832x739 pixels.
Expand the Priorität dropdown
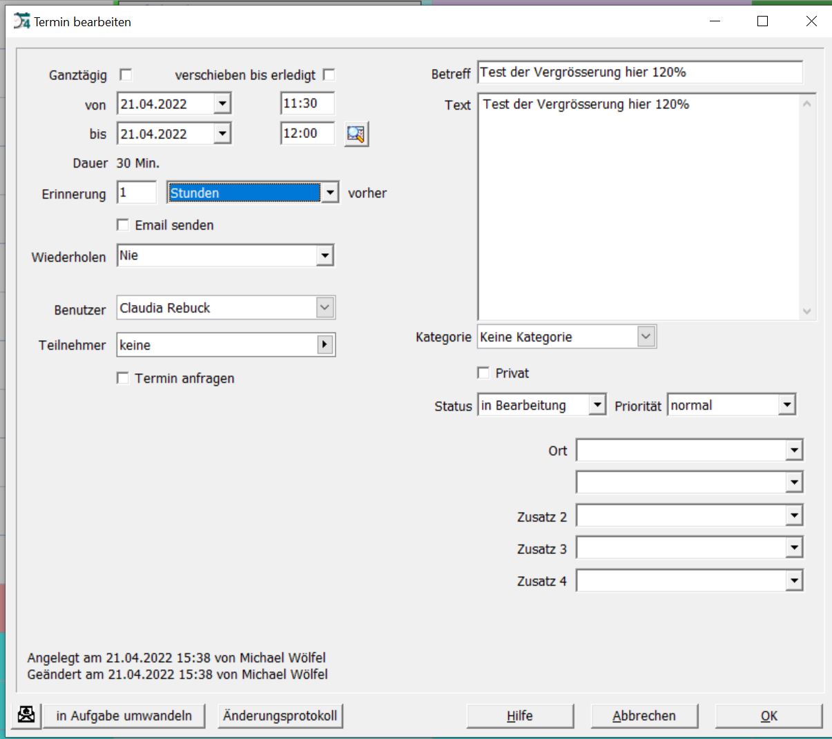(x=786, y=405)
